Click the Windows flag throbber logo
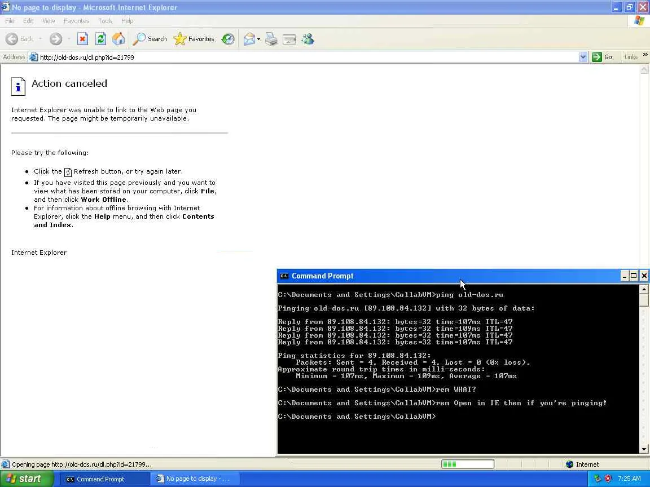650x487 pixels. [x=639, y=21]
